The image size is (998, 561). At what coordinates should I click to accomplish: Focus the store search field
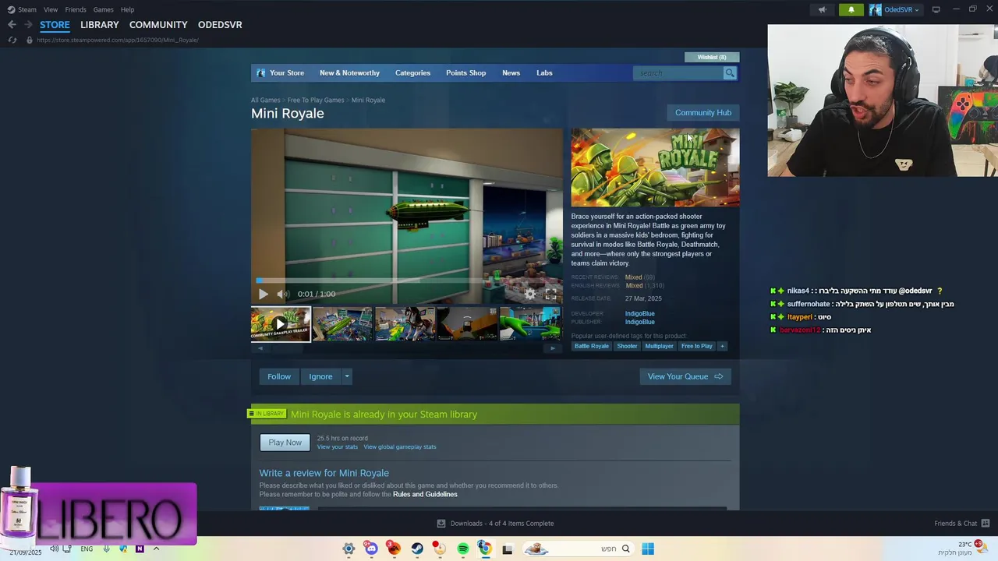pyautogui.click(x=678, y=73)
